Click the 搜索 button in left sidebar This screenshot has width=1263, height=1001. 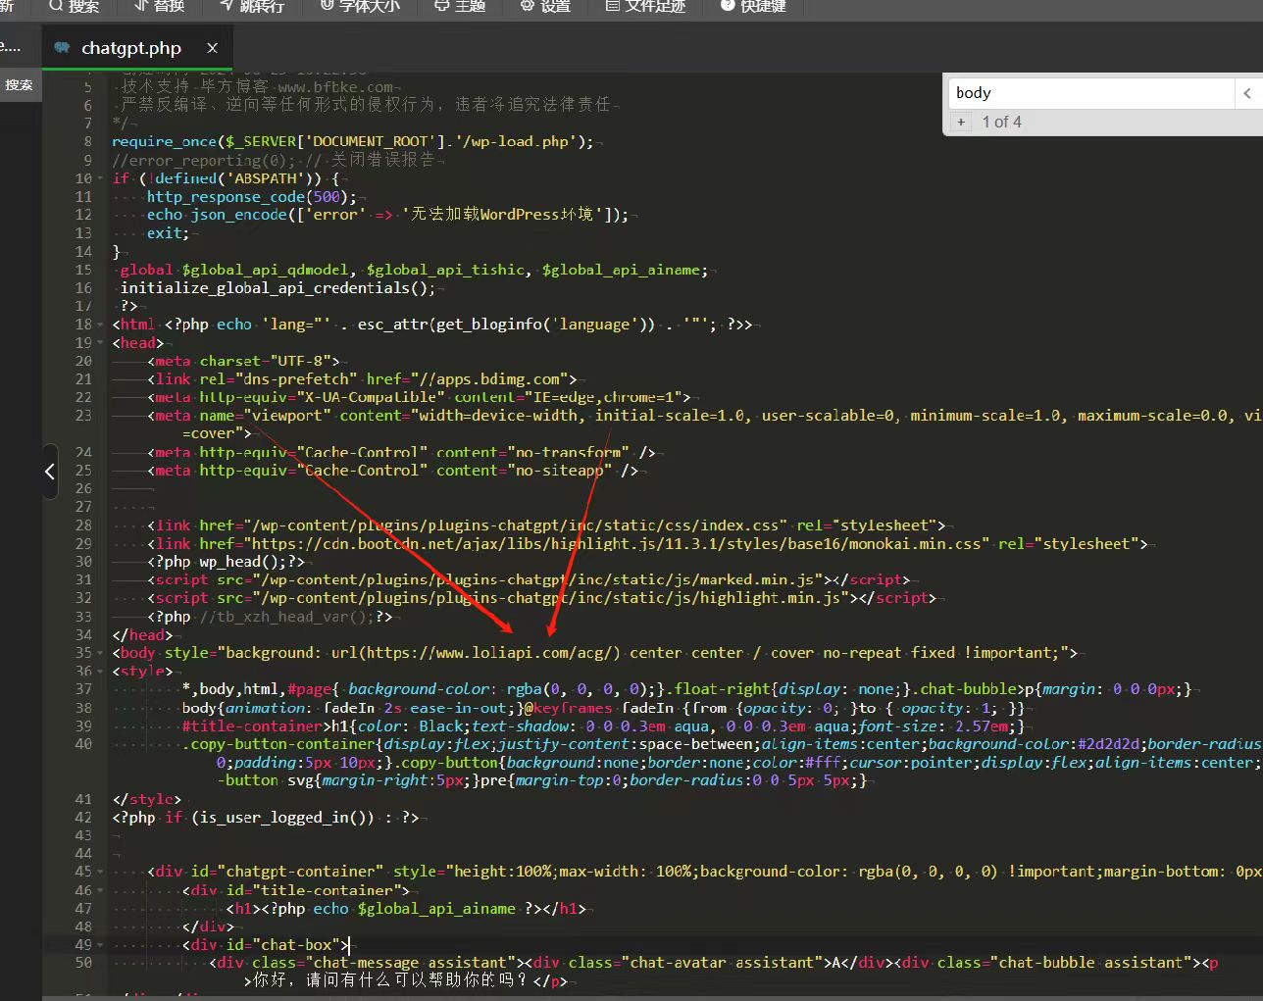coord(19,85)
